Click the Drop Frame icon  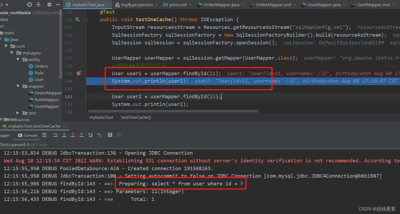click(90, 135)
